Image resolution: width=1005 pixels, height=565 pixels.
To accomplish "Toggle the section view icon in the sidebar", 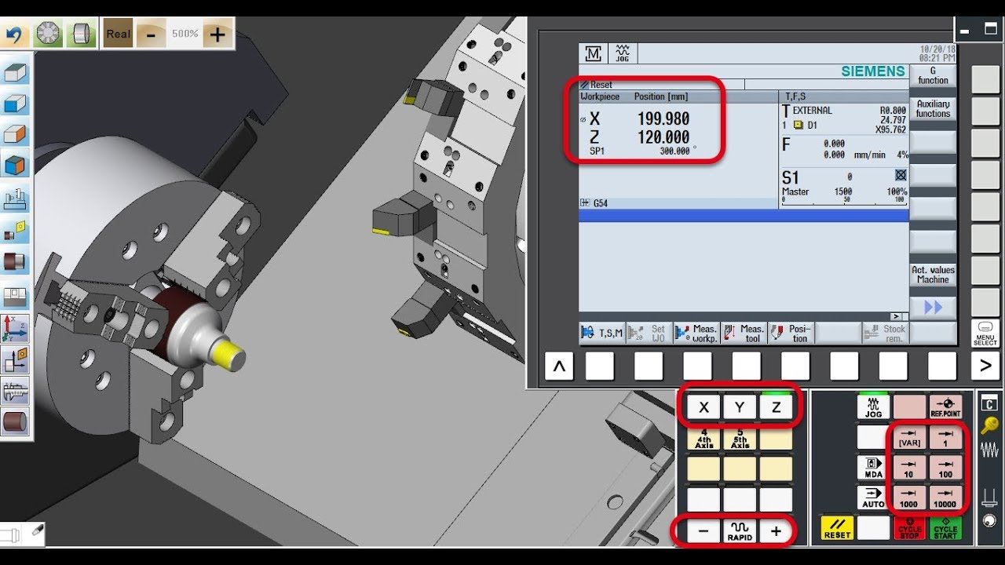I will point(16,297).
